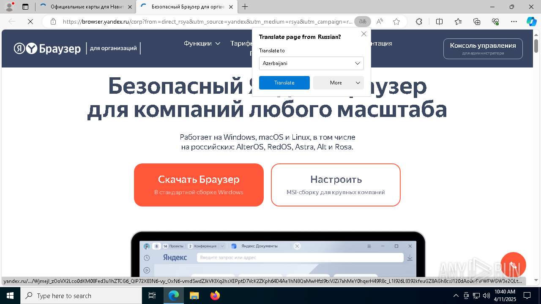This screenshot has height=304, width=541.
Task: Show hidden system tray icons
Action: point(456,296)
